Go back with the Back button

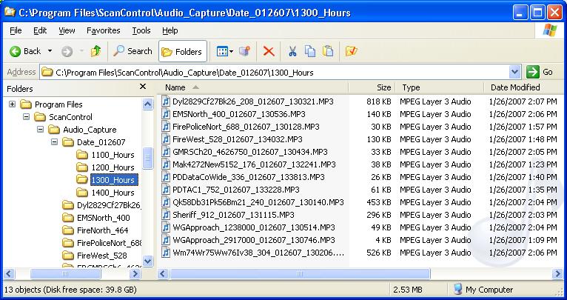pos(25,51)
